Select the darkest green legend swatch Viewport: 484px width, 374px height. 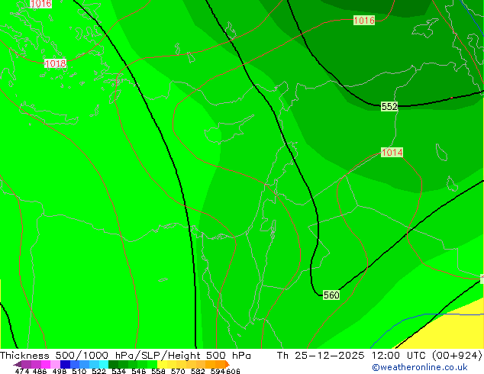point(113,364)
